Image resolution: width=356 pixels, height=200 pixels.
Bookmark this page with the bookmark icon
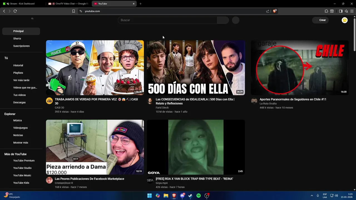click(73, 11)
